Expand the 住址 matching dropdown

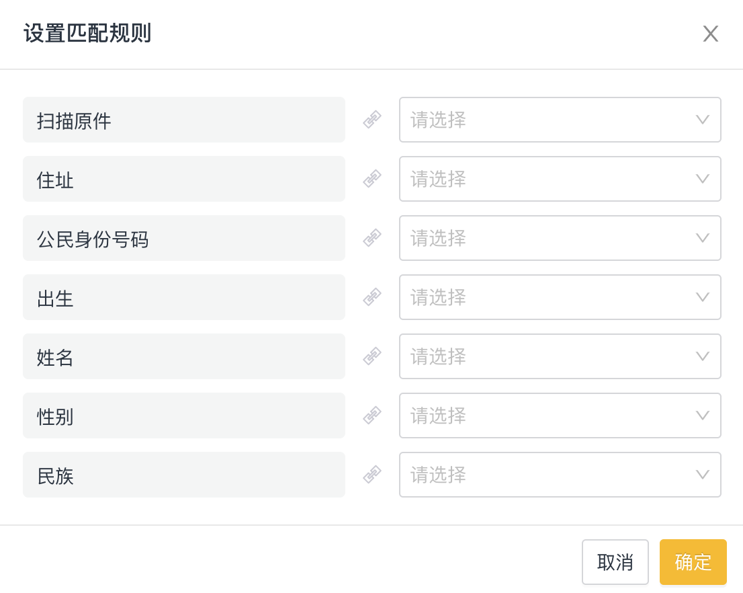[x=560, y=179]
